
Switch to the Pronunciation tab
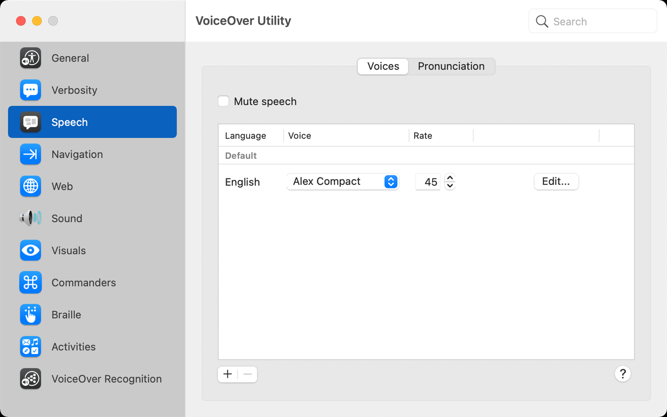(x=451, y=66)
